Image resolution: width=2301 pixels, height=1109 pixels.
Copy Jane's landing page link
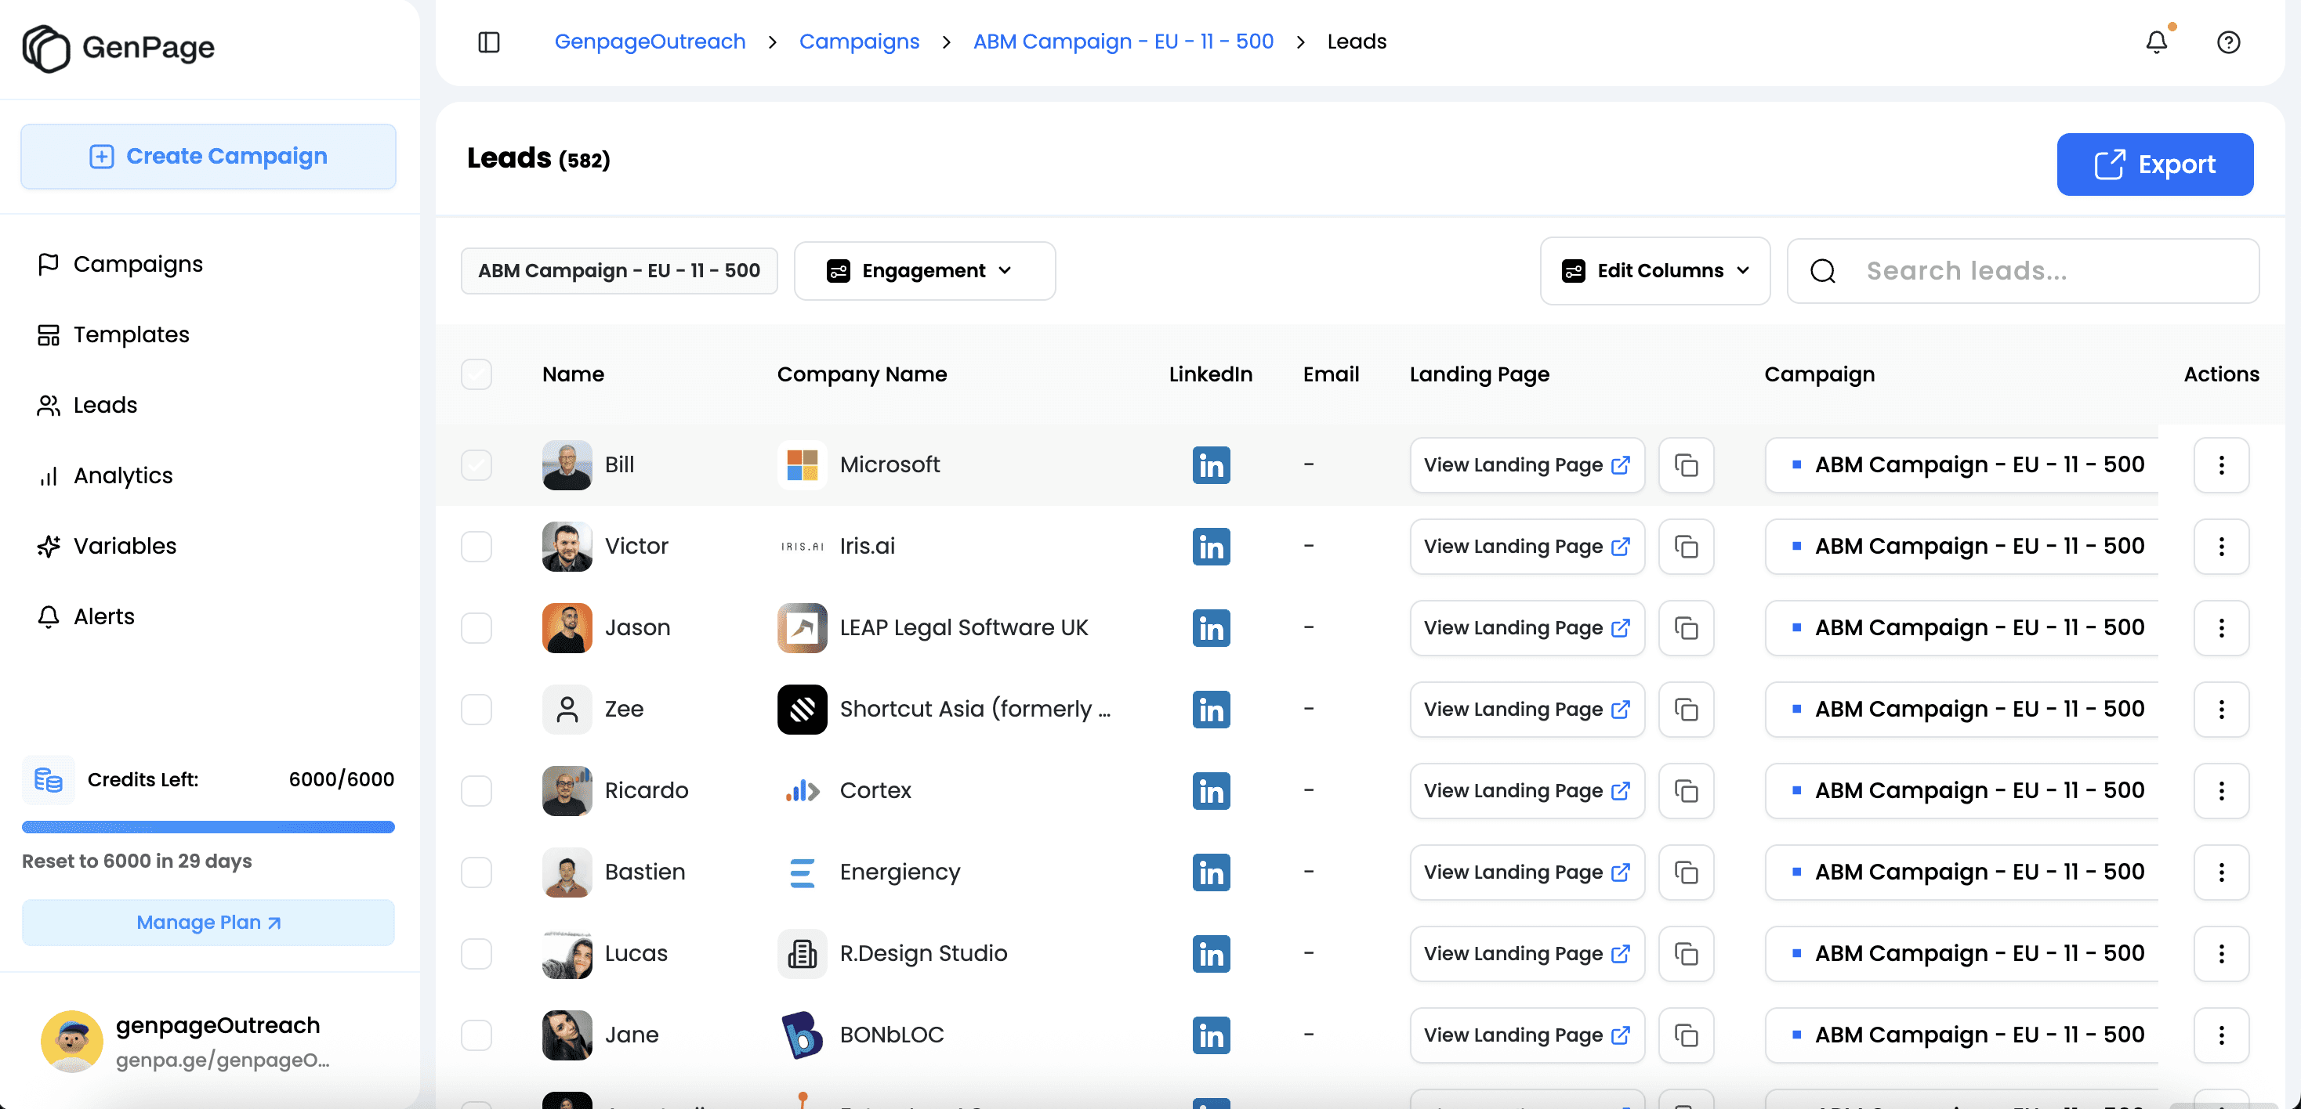(x=1686, y=1035)
